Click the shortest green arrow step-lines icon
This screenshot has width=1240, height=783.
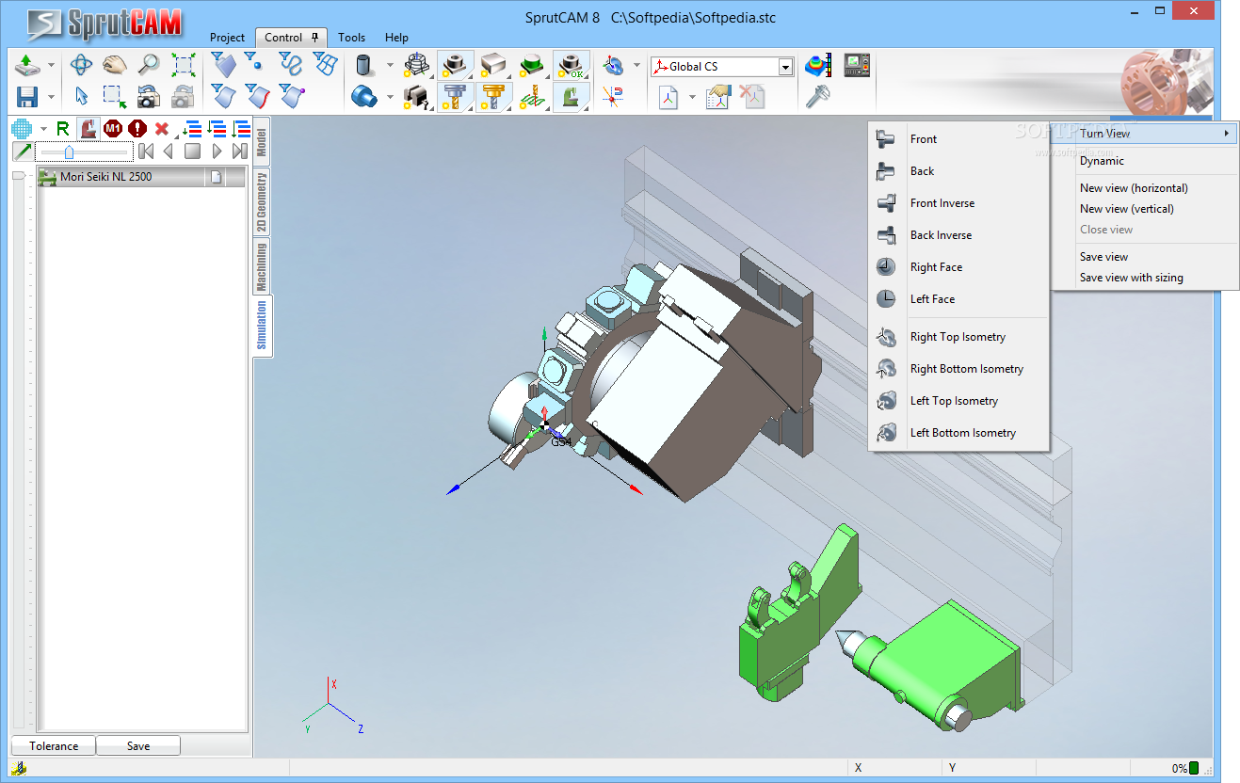(192, 129)
